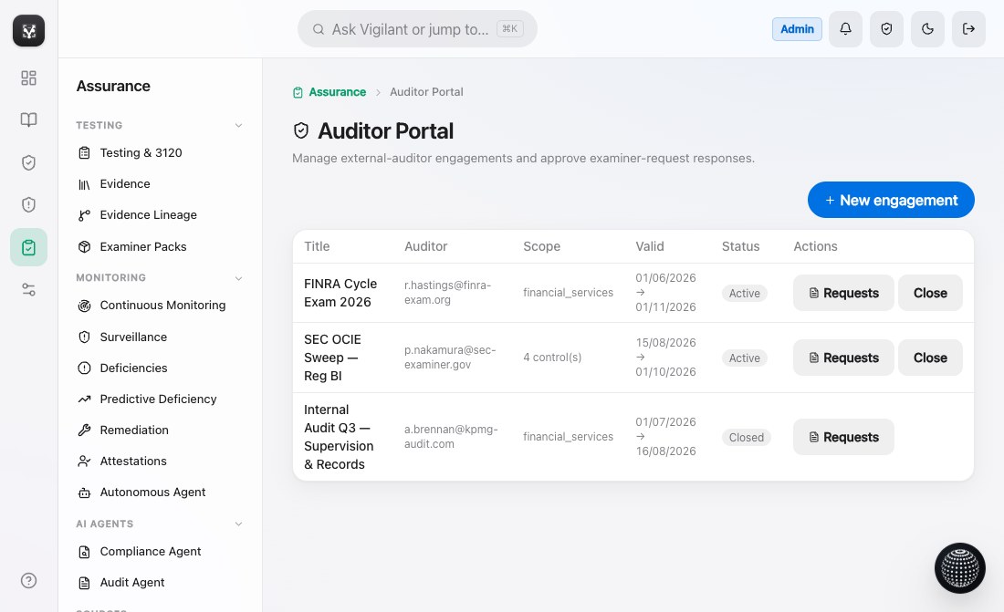Click the shield check icon in top bar

886,29
